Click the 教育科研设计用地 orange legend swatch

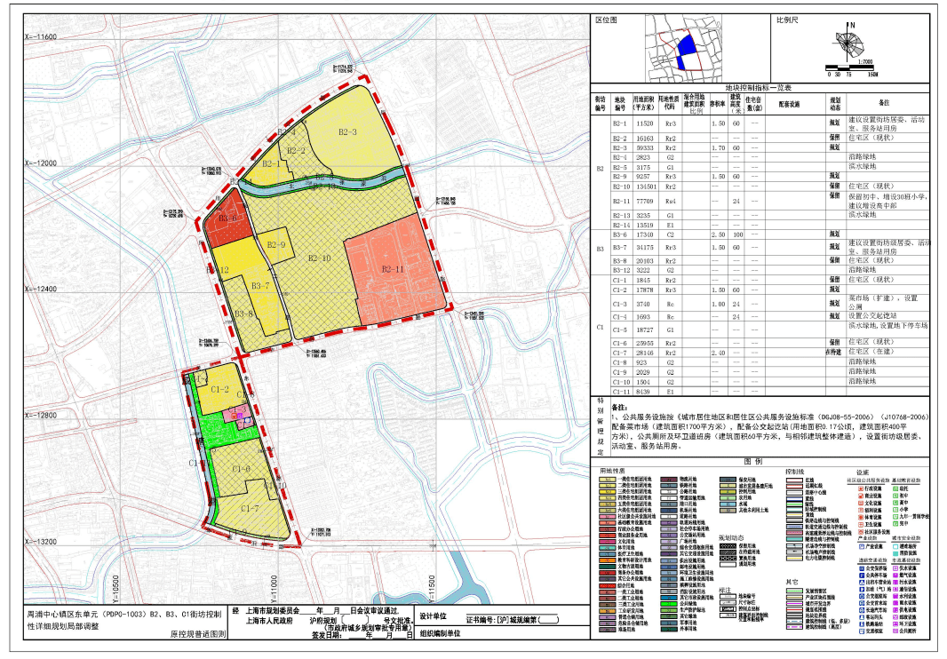tap(608, 560)
